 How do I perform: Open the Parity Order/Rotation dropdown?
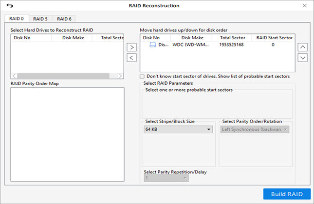(x=255, y=129)
